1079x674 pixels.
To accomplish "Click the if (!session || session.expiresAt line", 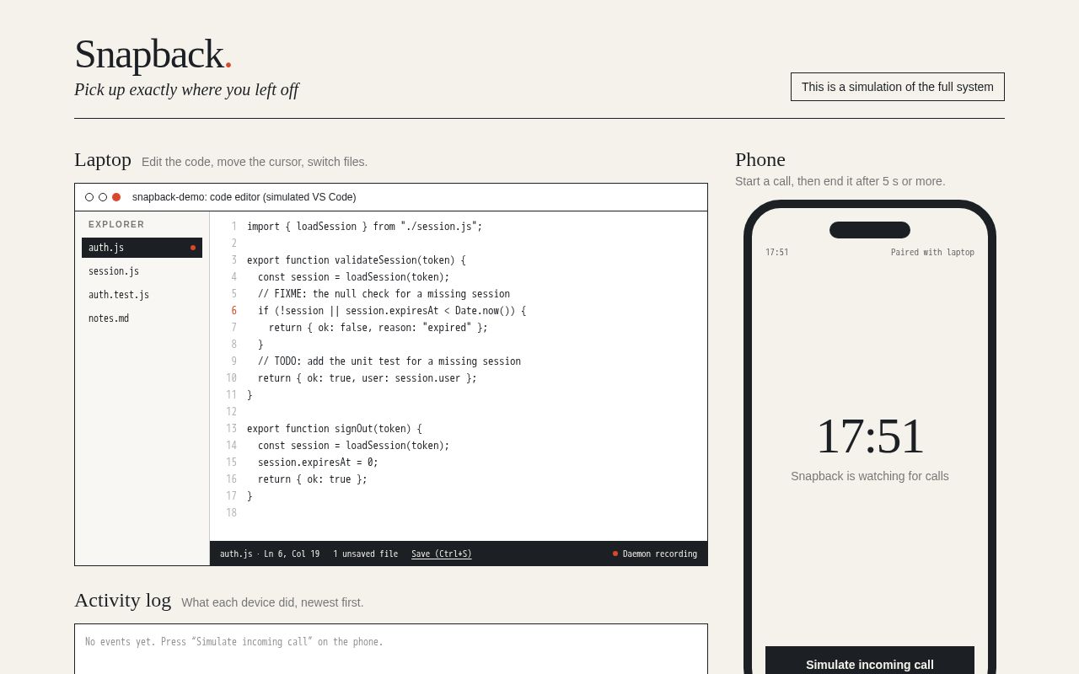I will [x=392, y=311].
